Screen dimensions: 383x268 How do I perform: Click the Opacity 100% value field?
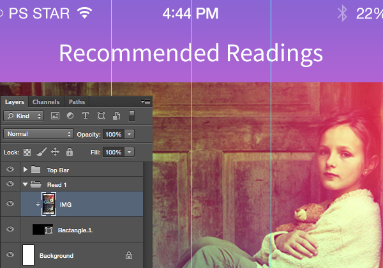coord(114,134)
